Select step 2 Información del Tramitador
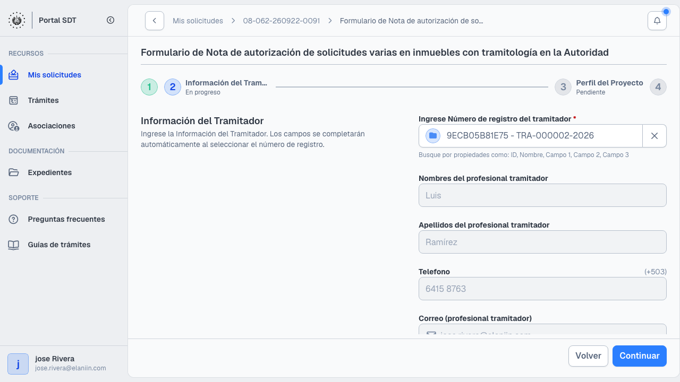 pyautogui.click(x=217, y=87)
